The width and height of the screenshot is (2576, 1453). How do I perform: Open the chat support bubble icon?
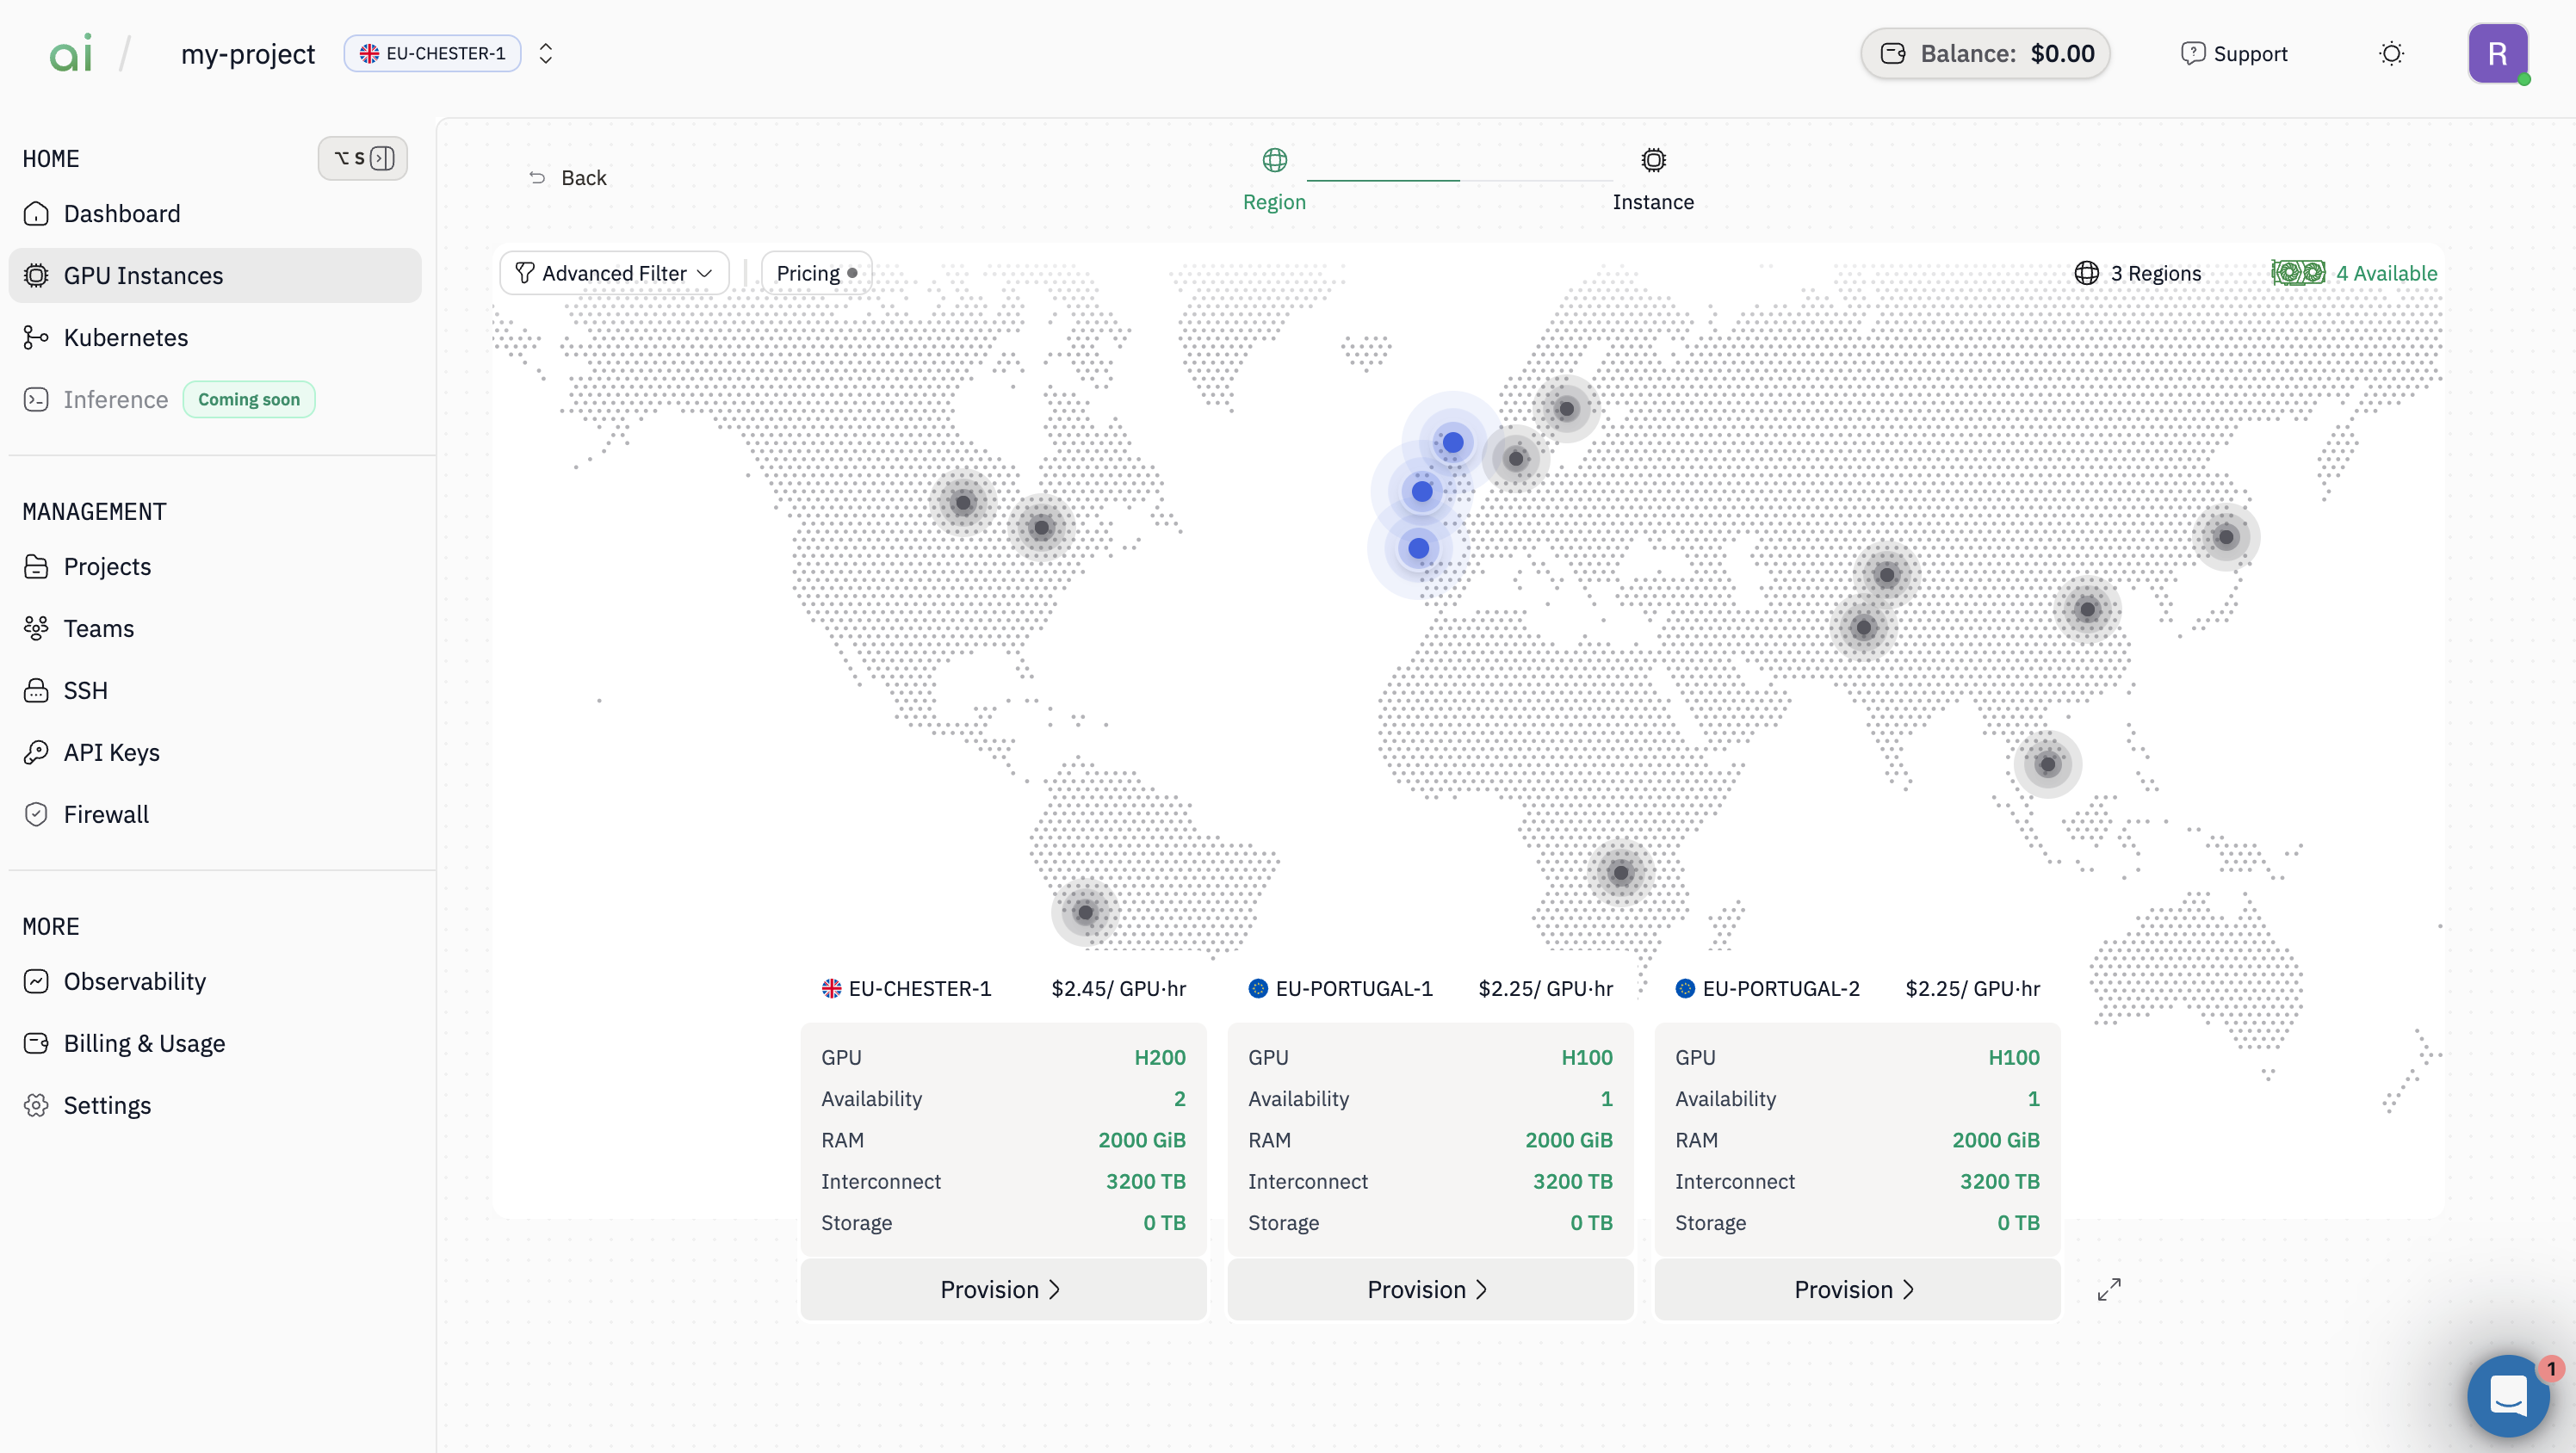tap(2508, 1395)
